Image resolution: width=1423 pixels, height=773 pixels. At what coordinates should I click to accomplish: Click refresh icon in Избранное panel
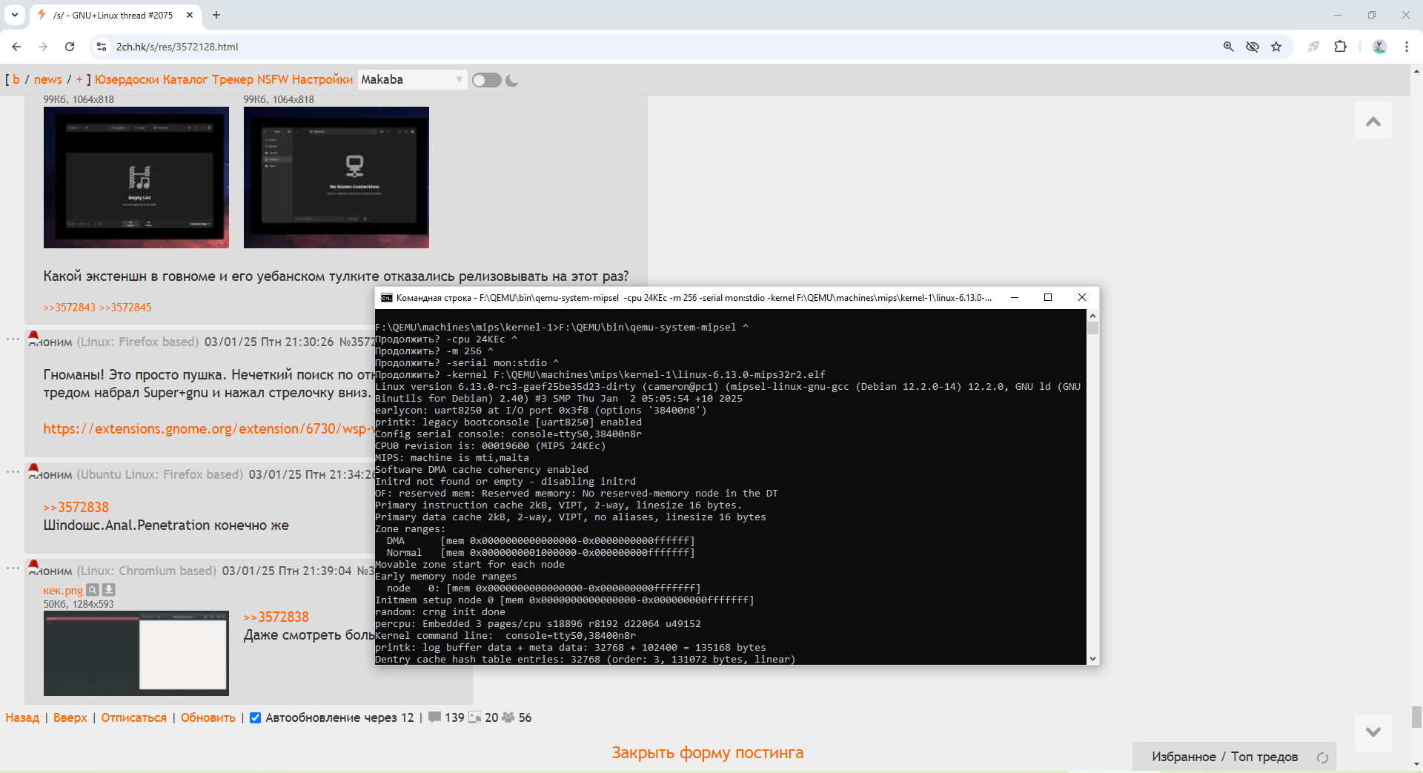(1322, 757)
